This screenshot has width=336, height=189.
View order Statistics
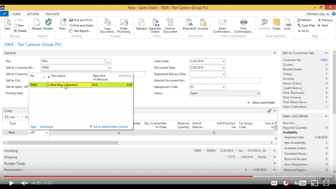click(x=141, y=24)
